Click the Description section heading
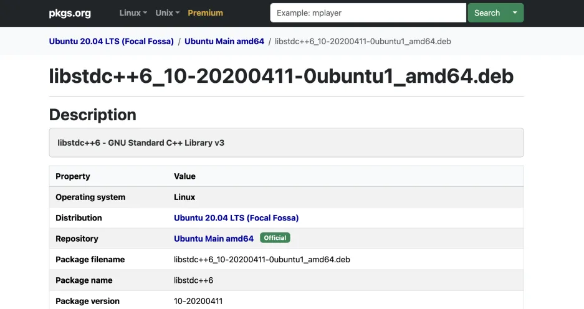The height and width of the screenshot is (309, 584). [x=92, y=115]
